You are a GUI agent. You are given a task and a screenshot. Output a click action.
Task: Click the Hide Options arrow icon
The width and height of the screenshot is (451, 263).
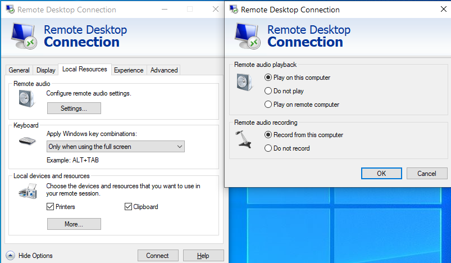10,256
